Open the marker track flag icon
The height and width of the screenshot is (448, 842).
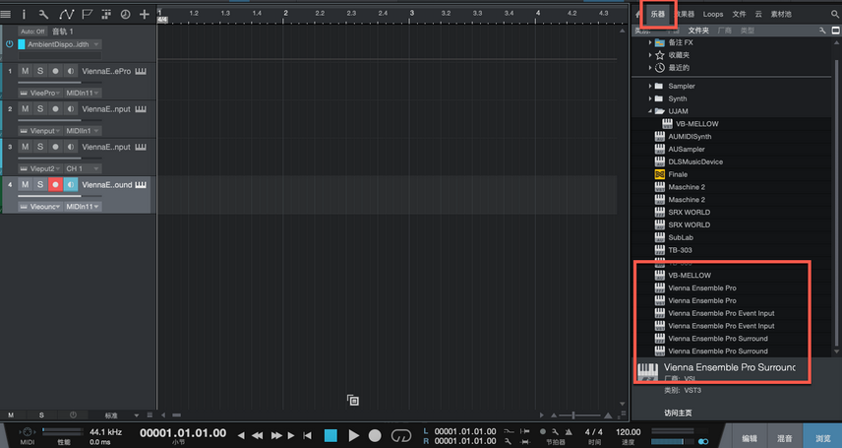click(87, 15)
